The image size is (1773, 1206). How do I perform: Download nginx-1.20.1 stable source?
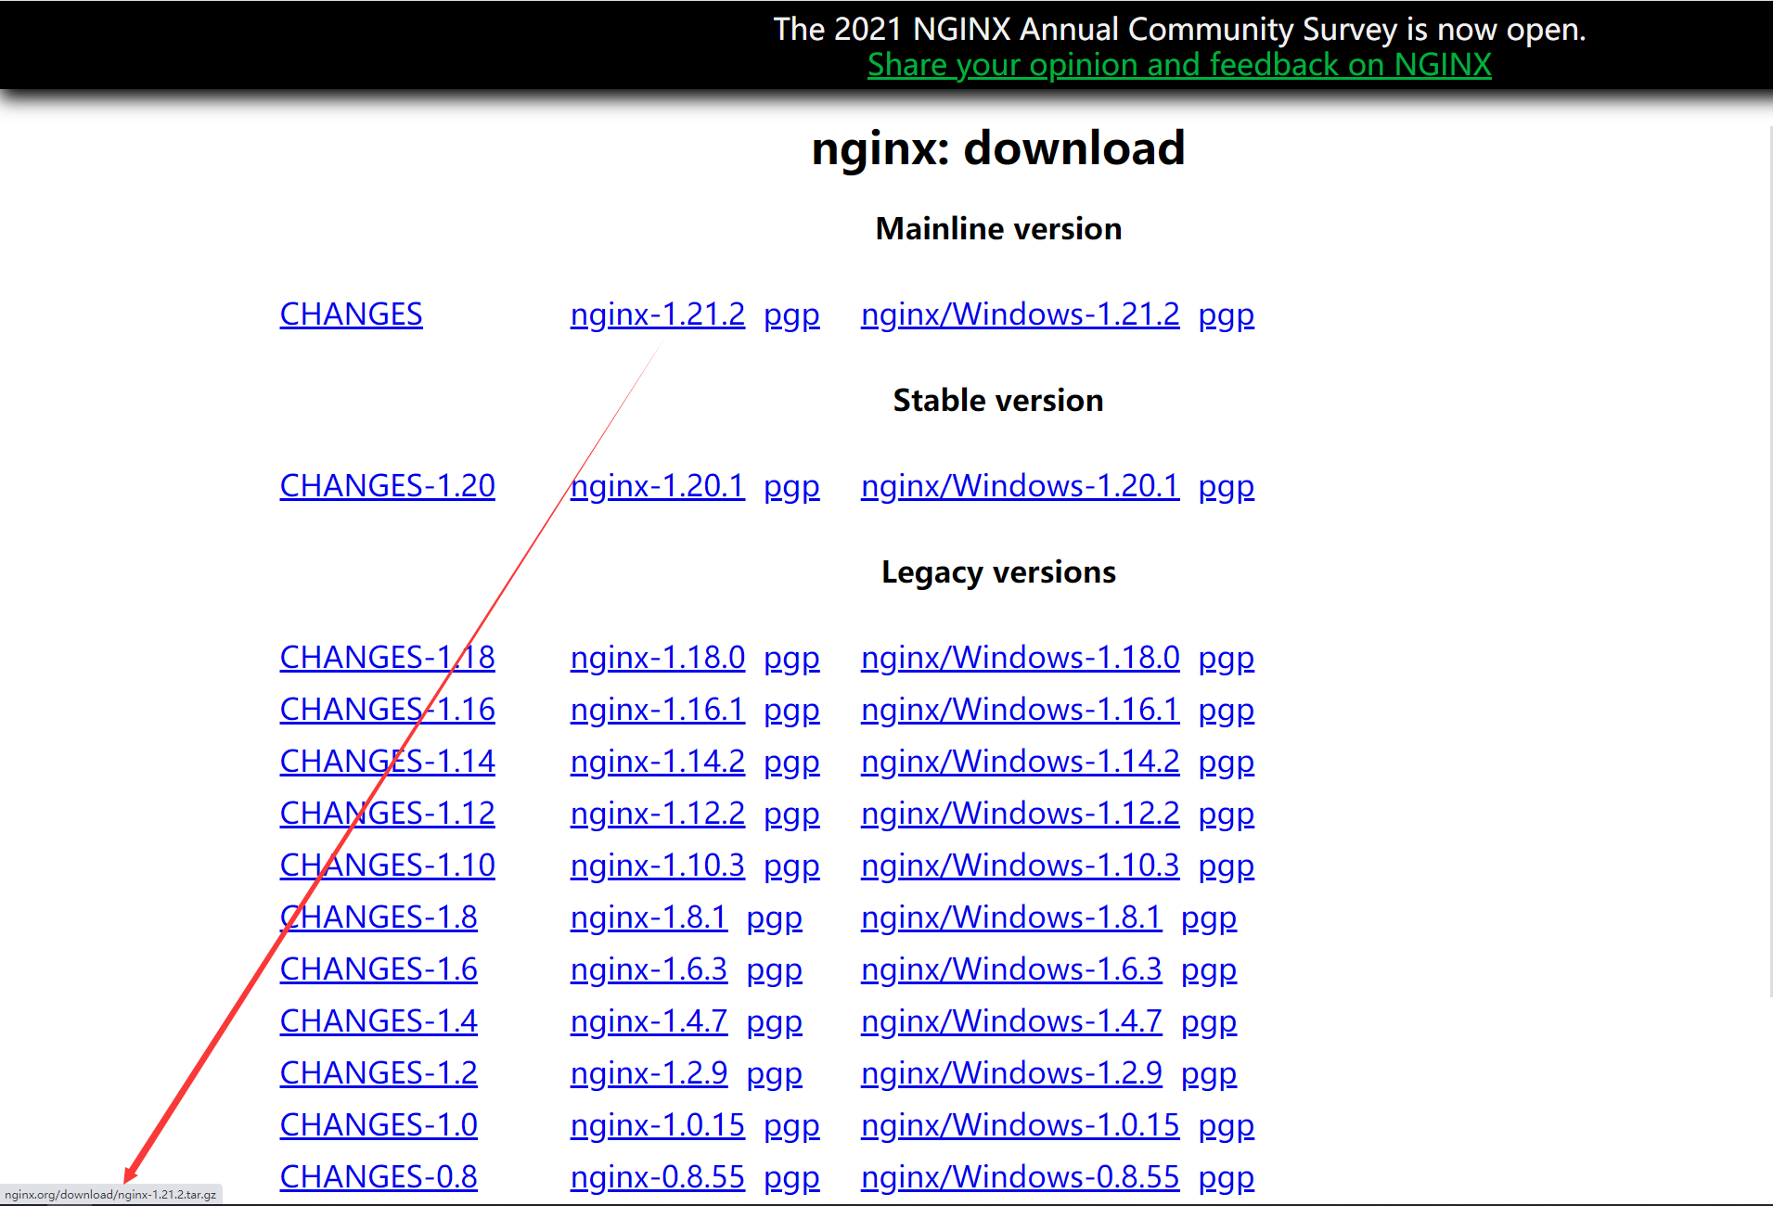click(x=657, y=486)
